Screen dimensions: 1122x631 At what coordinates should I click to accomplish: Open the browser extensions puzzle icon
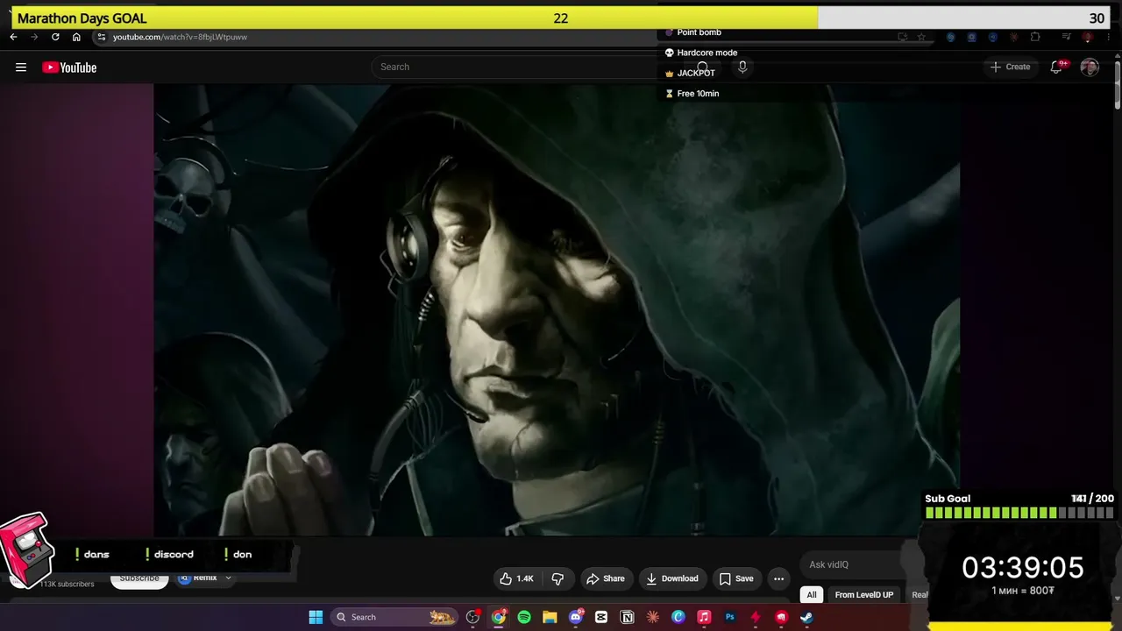tap(1035, 37)
